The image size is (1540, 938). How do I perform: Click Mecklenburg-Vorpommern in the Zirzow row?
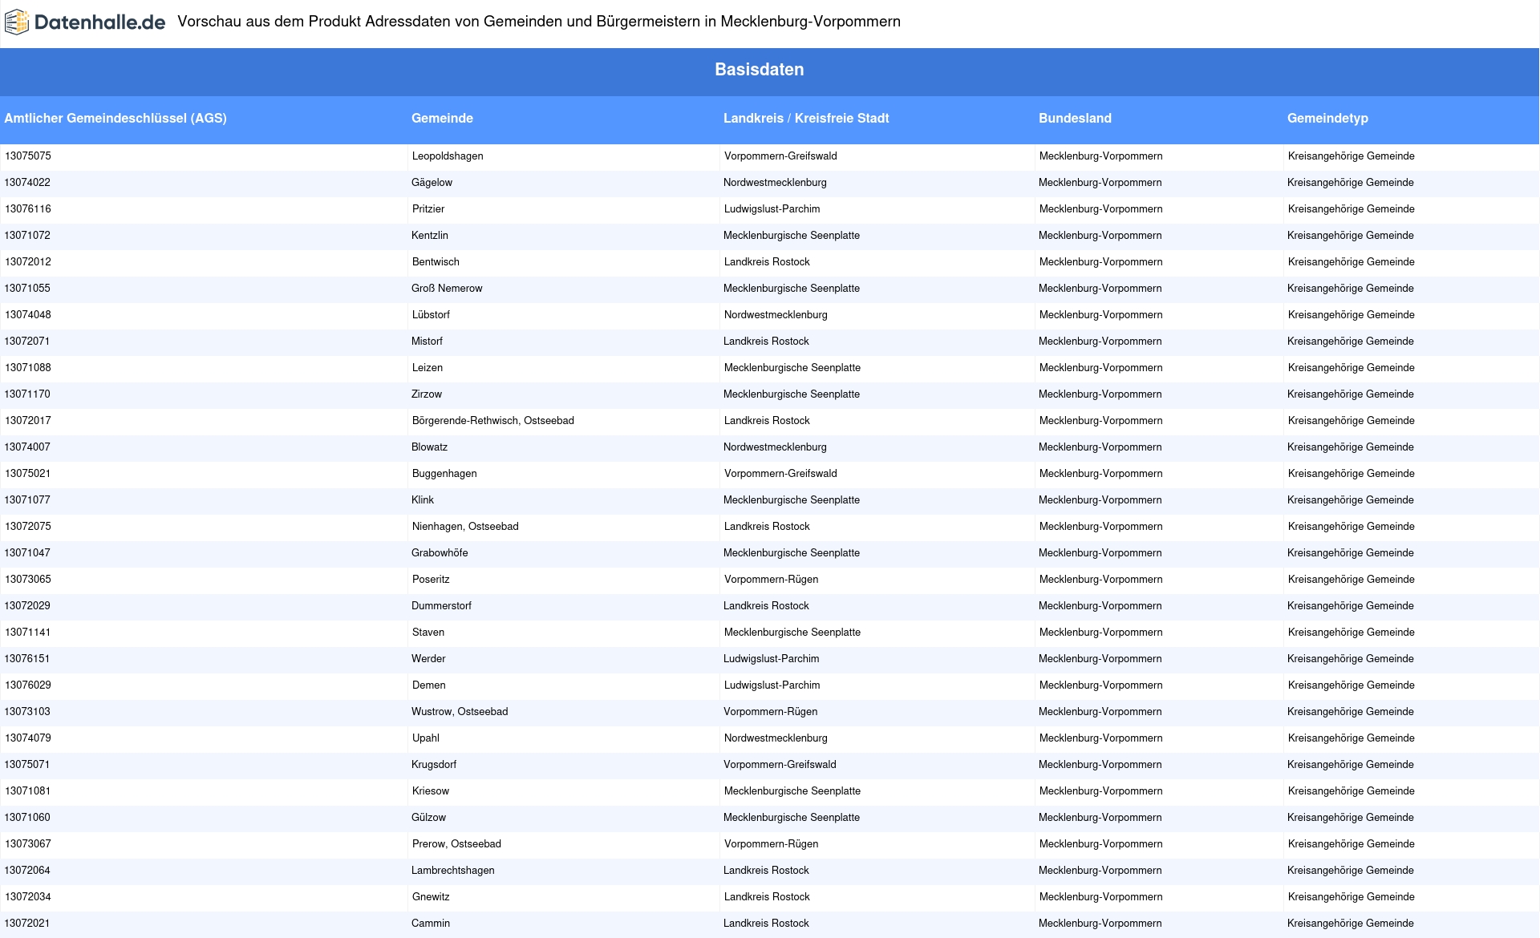(x=1100, y=394)
